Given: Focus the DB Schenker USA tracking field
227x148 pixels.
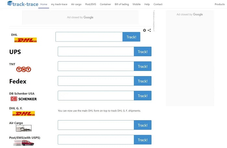Looking at the screenshot, I should 96,96.
